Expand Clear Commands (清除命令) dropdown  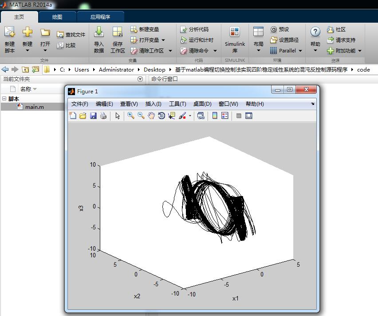pos(215,51)
